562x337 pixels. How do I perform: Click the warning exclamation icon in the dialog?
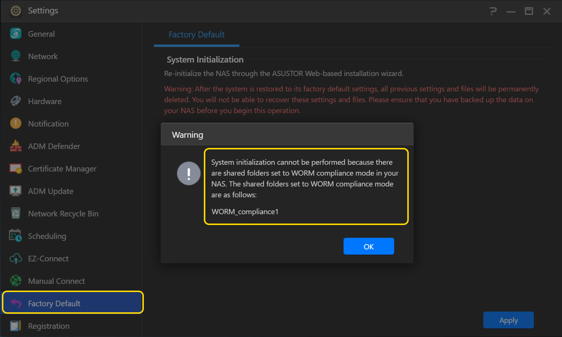(x=188, y=173)
